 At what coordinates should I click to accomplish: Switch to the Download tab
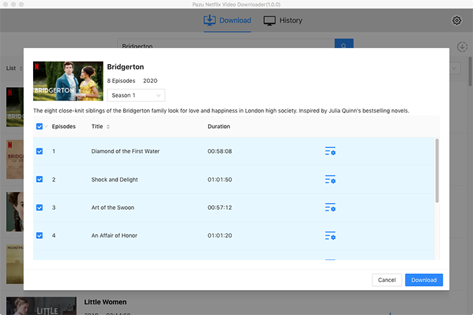pyautogui.click(x=227, y=20)
